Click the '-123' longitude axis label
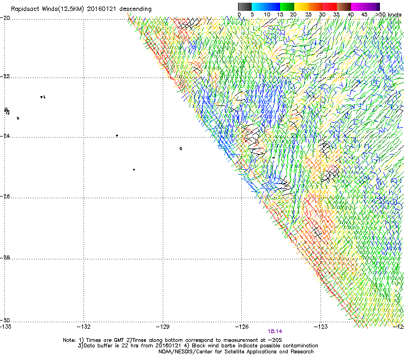This screenshot has height=355, width=404. pyautogui.click(x=321, y=327)
